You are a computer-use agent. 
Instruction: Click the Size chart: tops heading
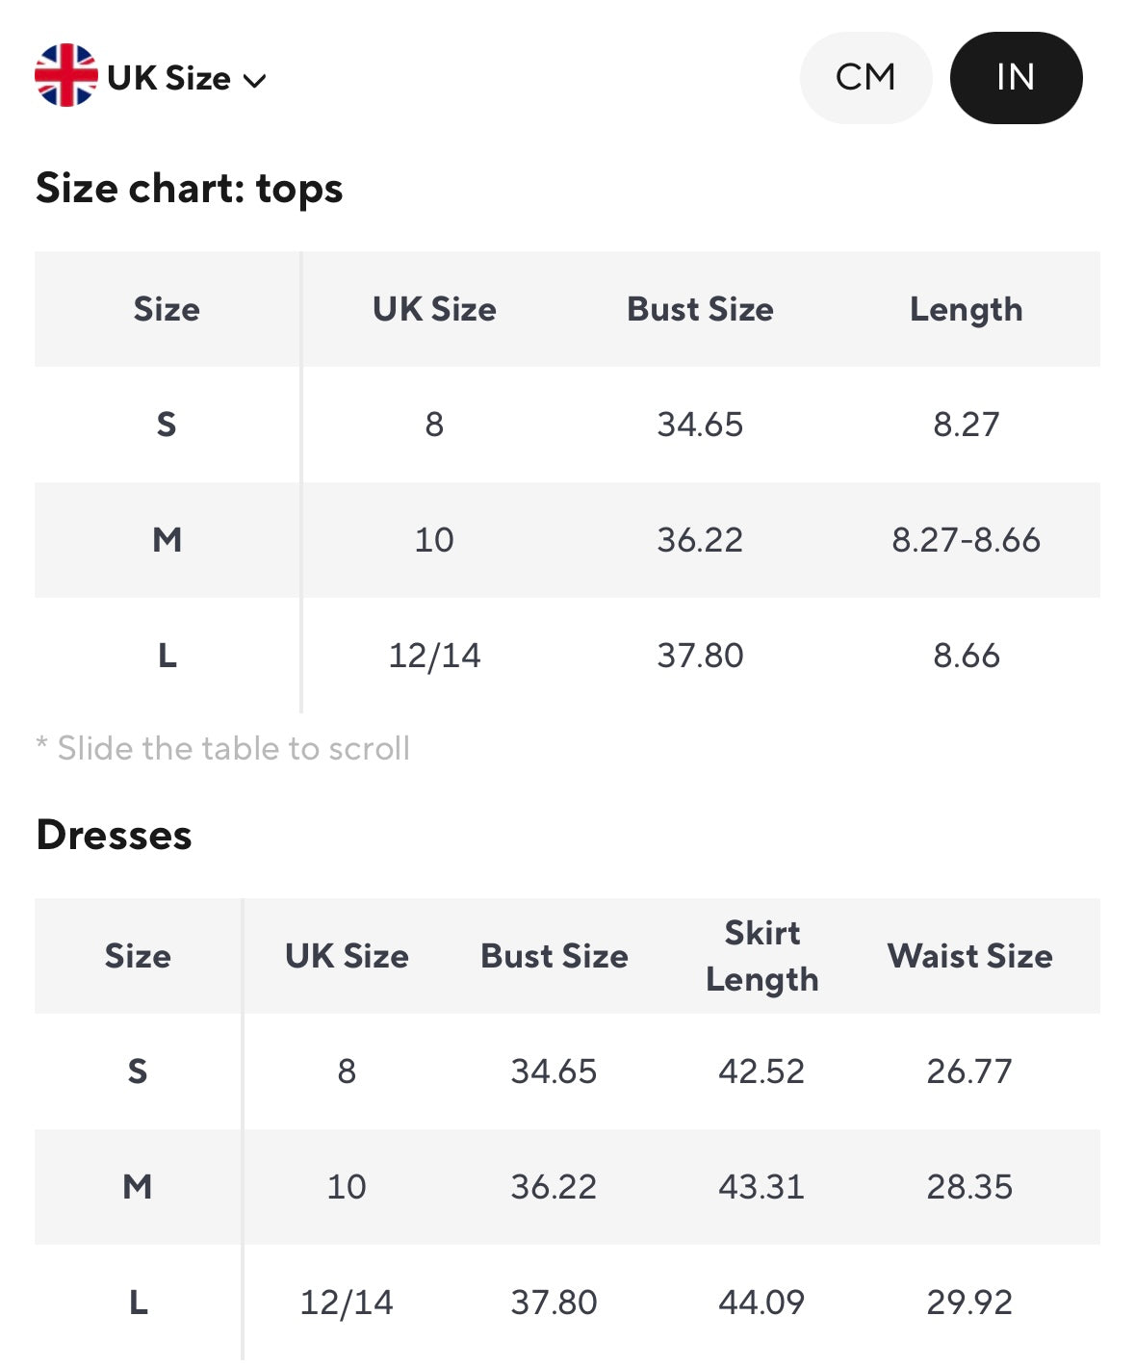coord(190,188)
